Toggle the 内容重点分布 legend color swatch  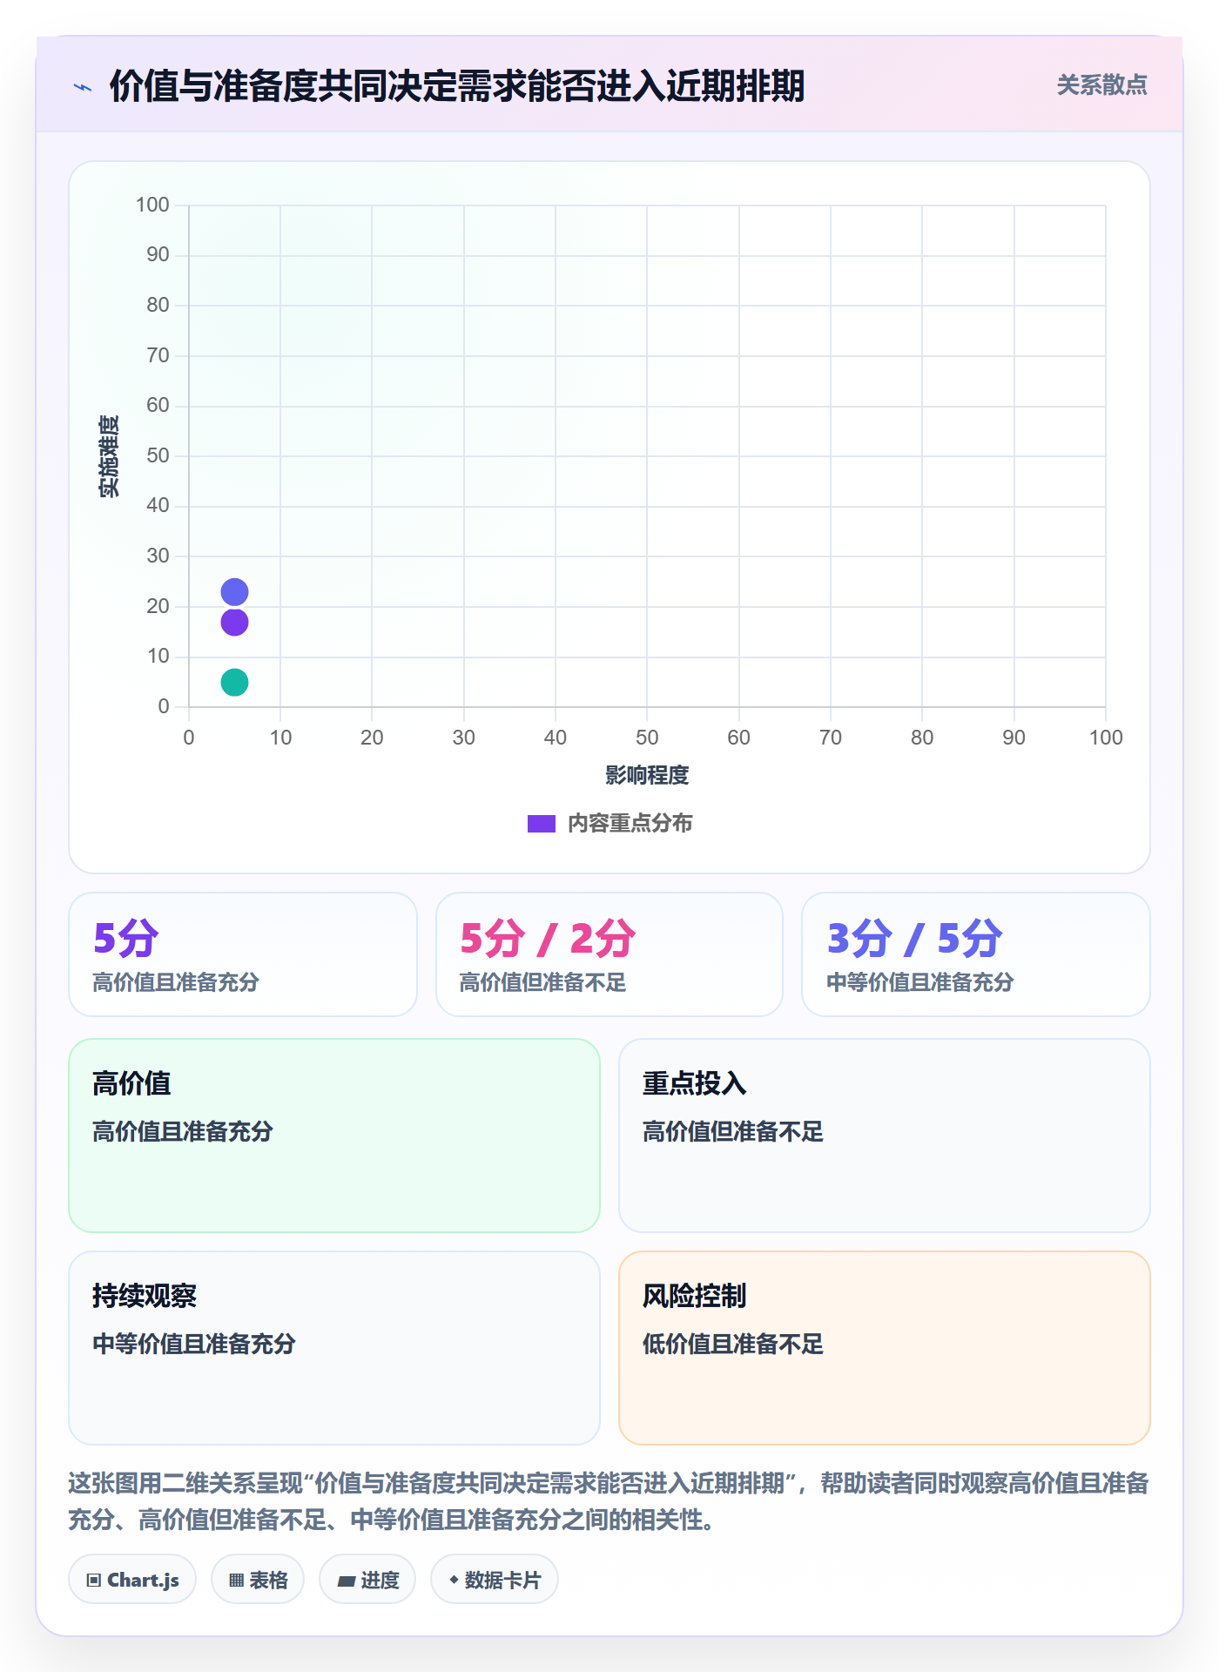[542, 824]
